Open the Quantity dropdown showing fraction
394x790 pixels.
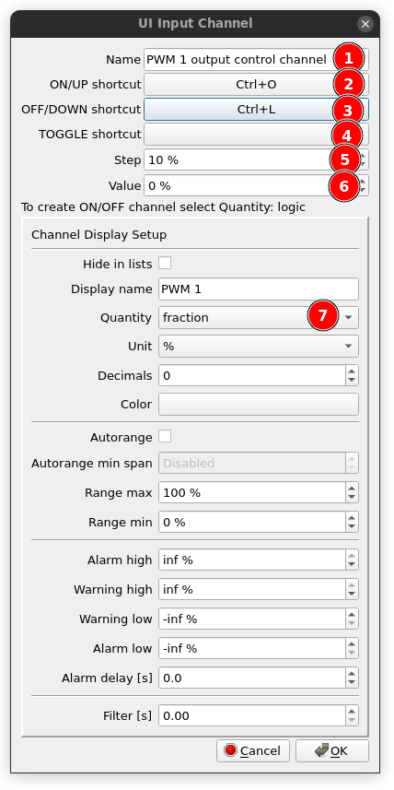click(259, 317)
